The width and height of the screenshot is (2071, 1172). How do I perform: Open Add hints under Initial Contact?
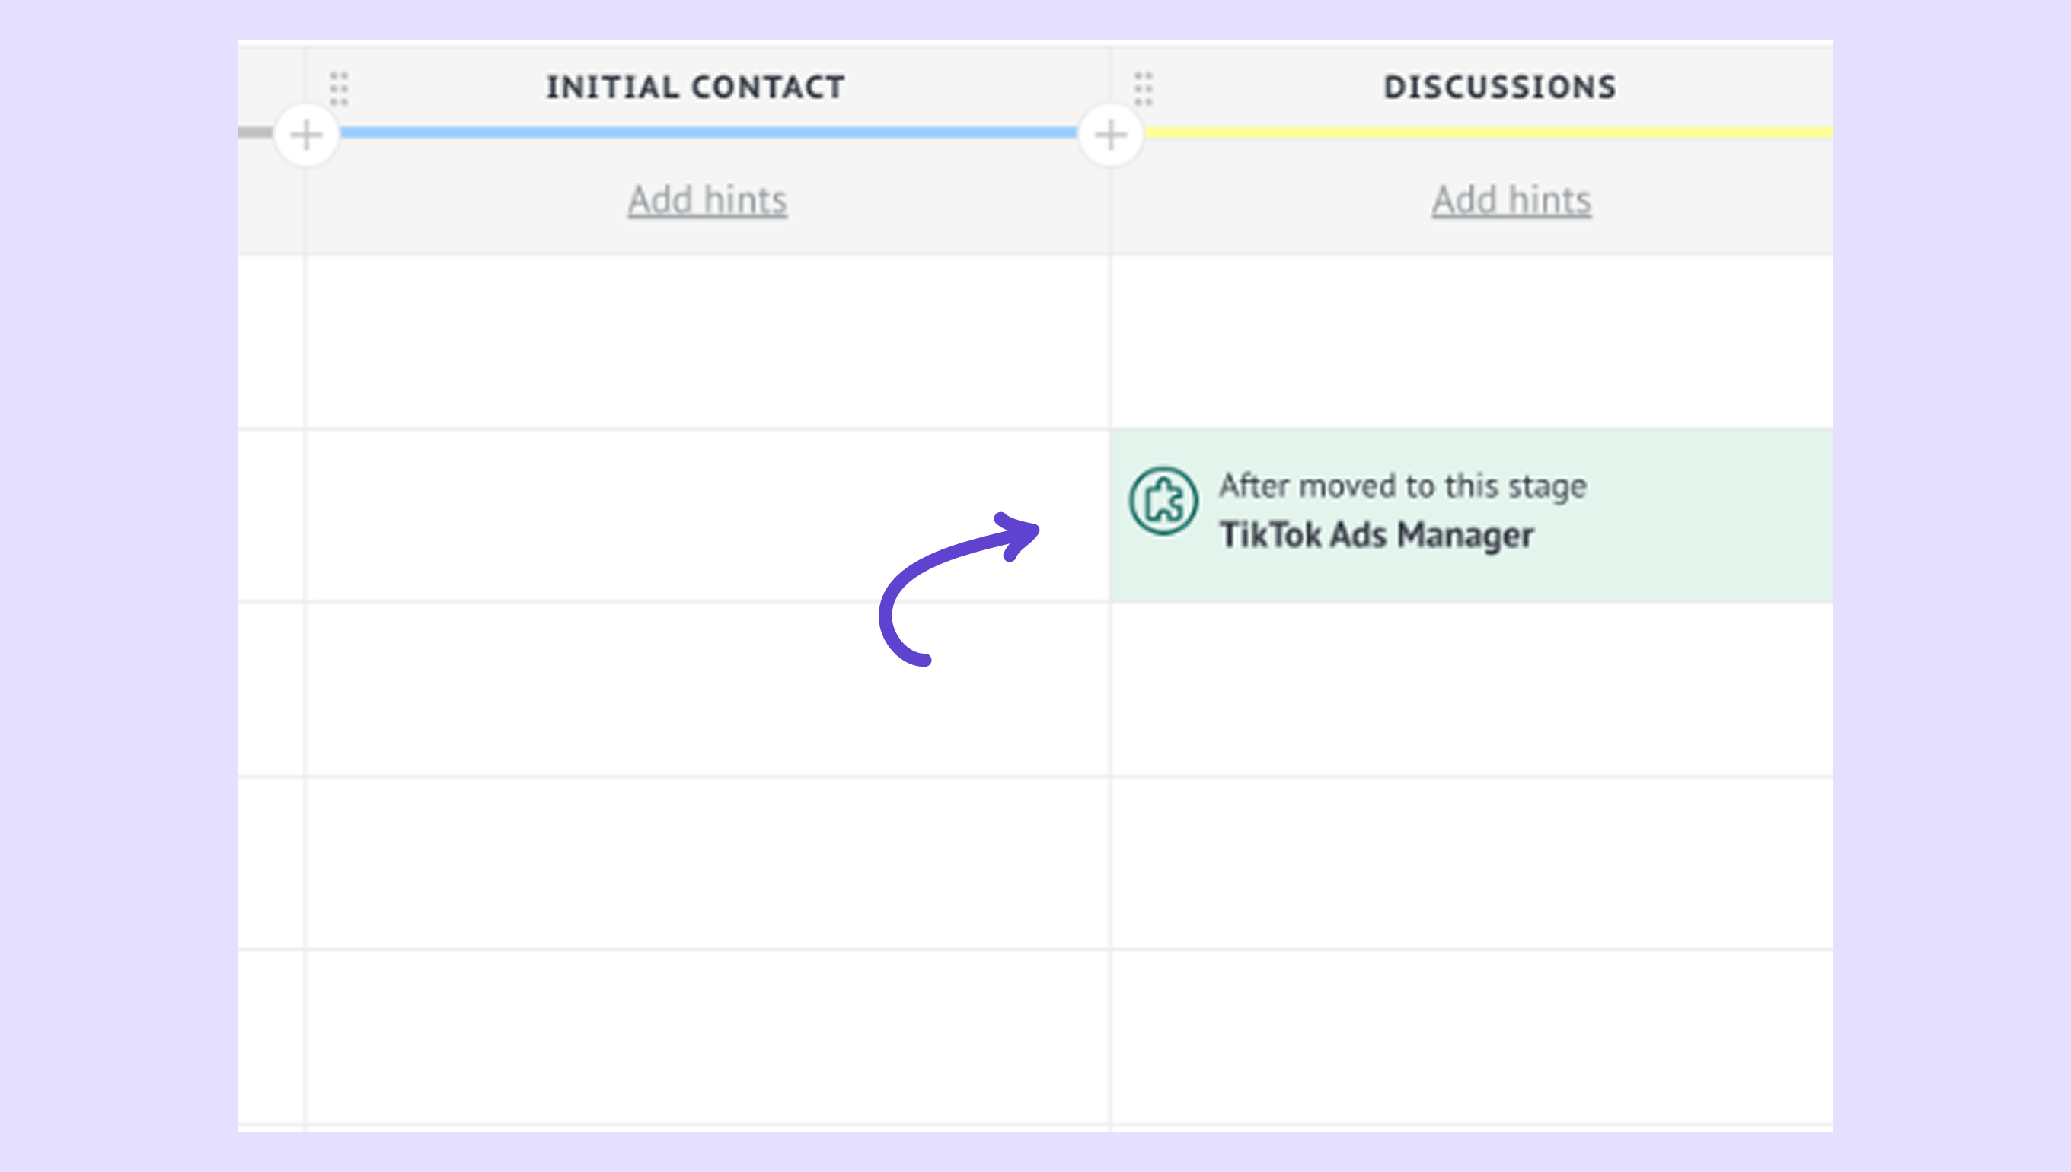(x=707, y=199)
